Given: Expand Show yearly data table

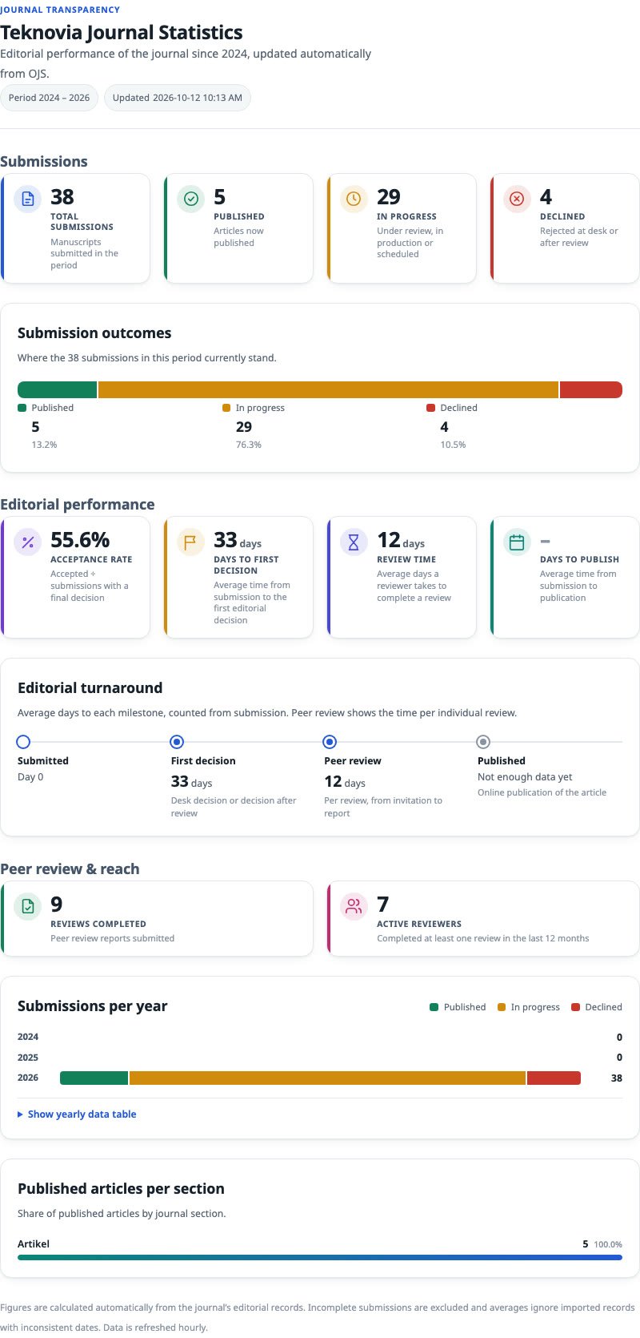Looking at the screenshot, I should (x=77, y=1114).
